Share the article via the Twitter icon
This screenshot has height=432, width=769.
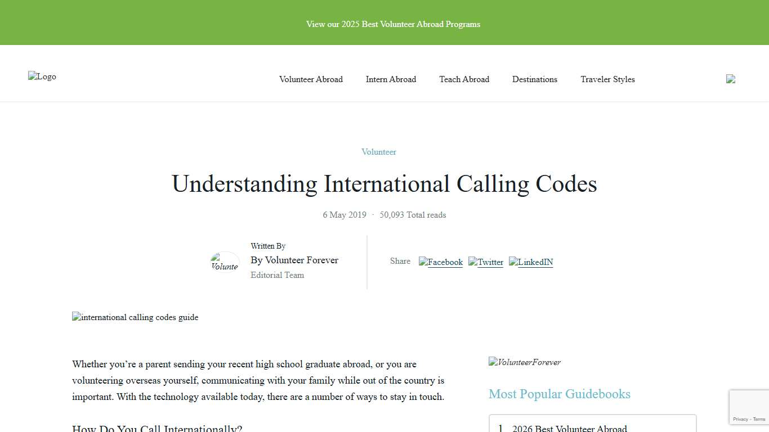tap(485, 262)
